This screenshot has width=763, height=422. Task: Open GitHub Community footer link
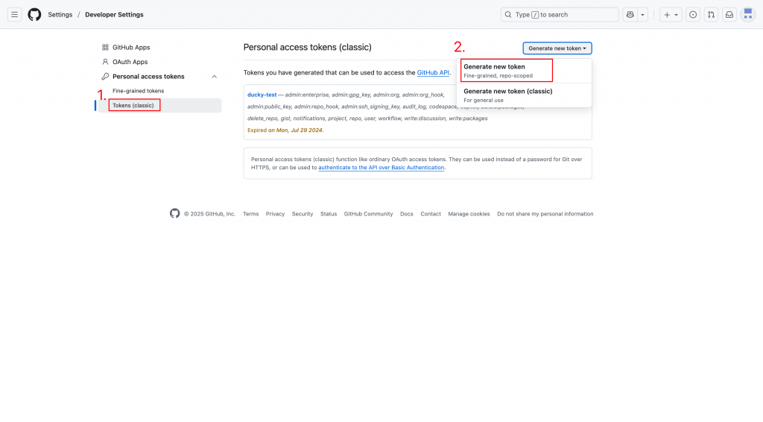click(x=368, y=214)
